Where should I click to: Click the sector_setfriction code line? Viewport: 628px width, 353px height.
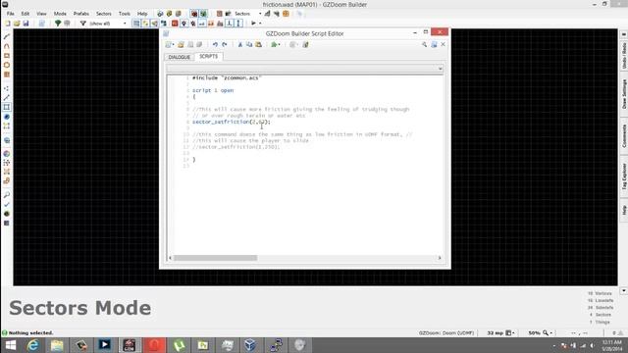tap(232, 122)
